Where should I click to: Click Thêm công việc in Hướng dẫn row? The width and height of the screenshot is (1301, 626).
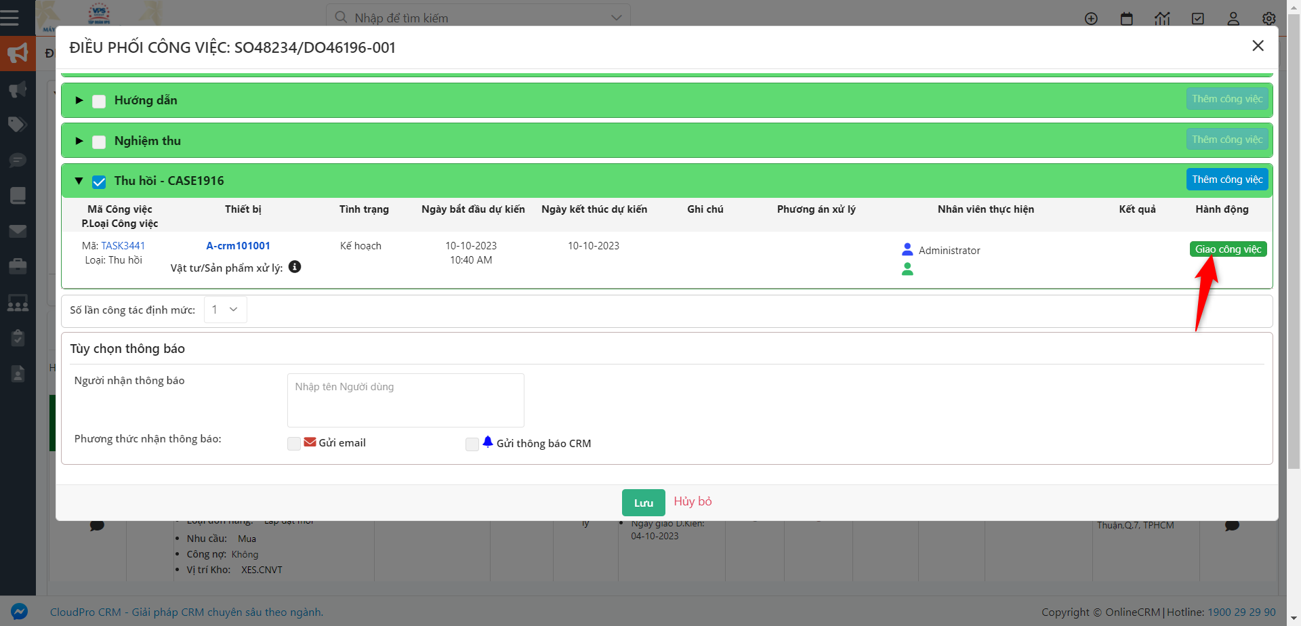1227,99
